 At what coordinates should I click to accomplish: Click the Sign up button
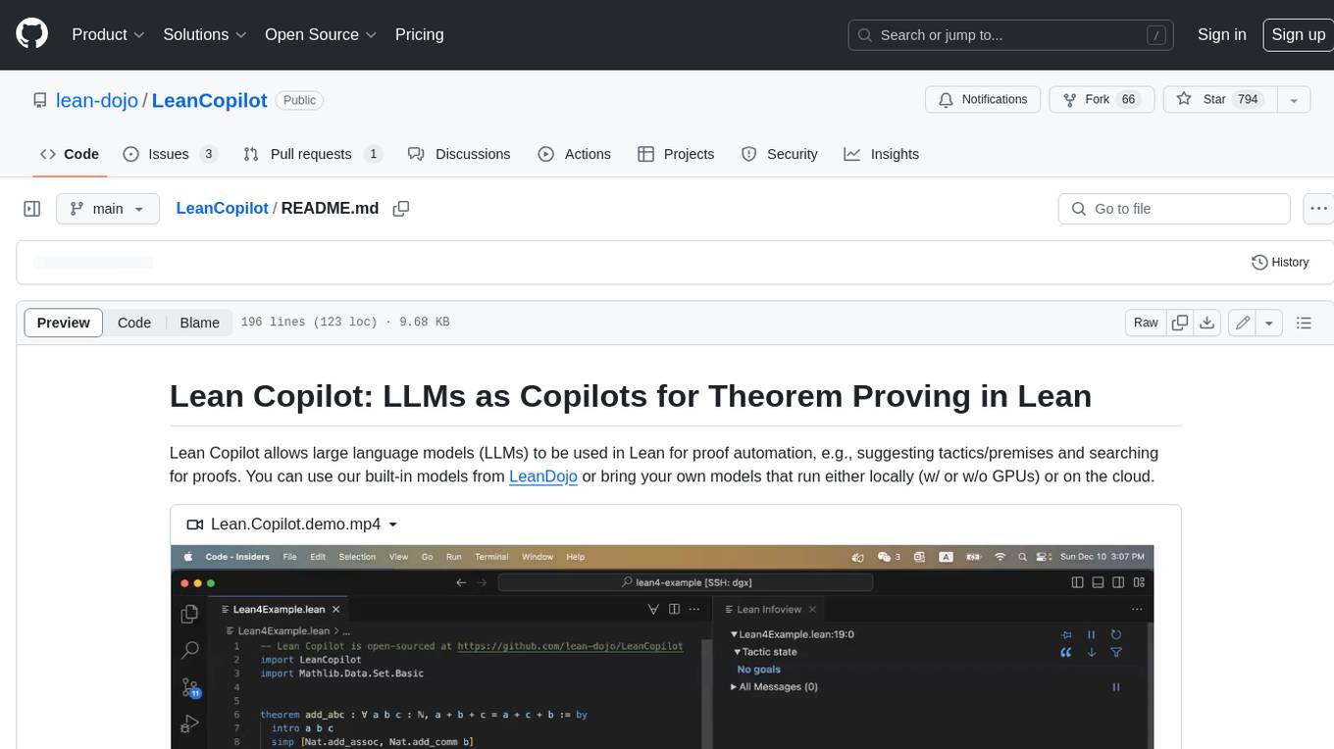[x=1298, y=34]
